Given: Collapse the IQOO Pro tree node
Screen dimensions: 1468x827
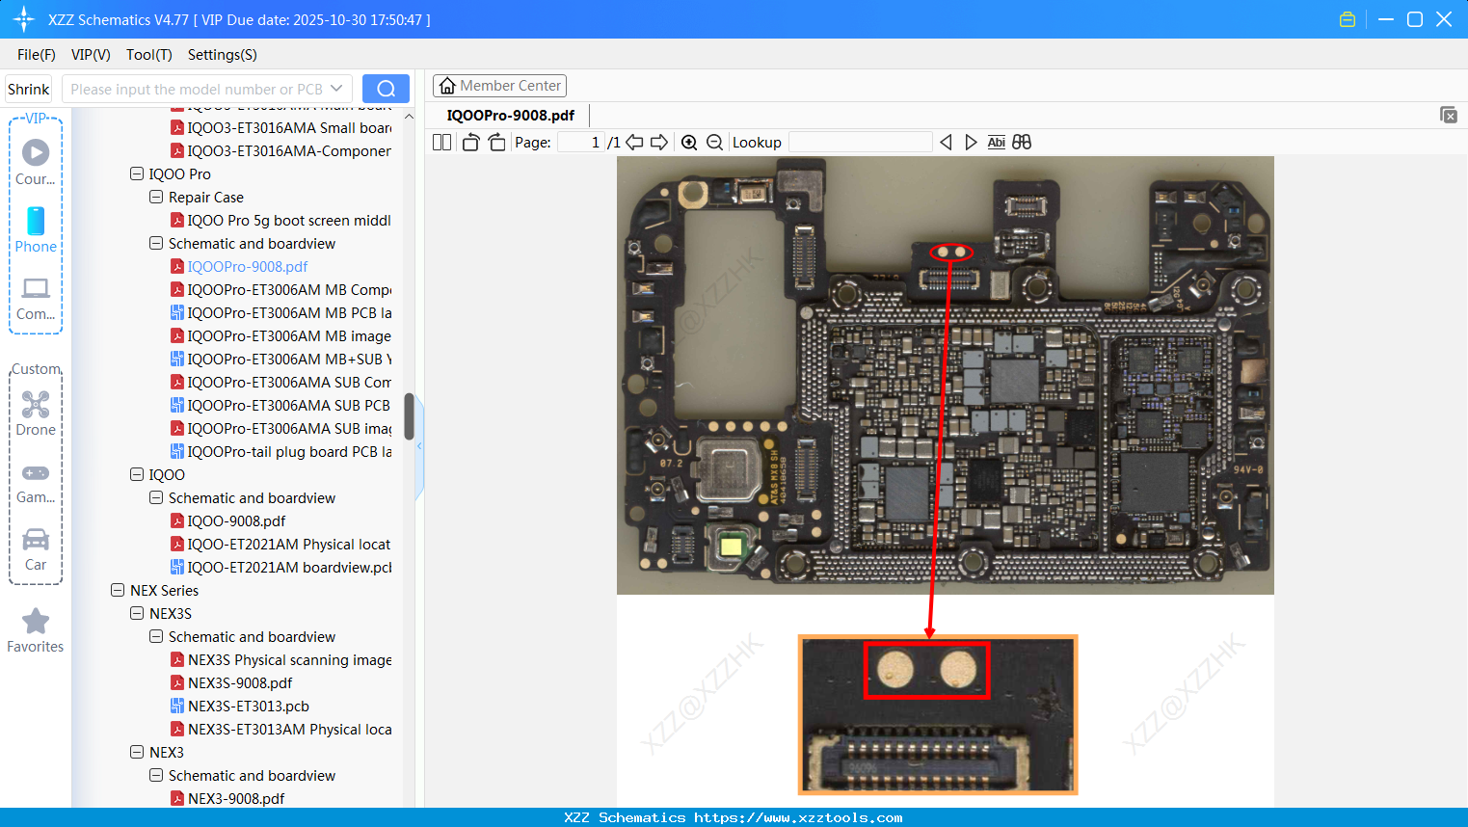Looking at the screenshot, I should pos(137,174).
